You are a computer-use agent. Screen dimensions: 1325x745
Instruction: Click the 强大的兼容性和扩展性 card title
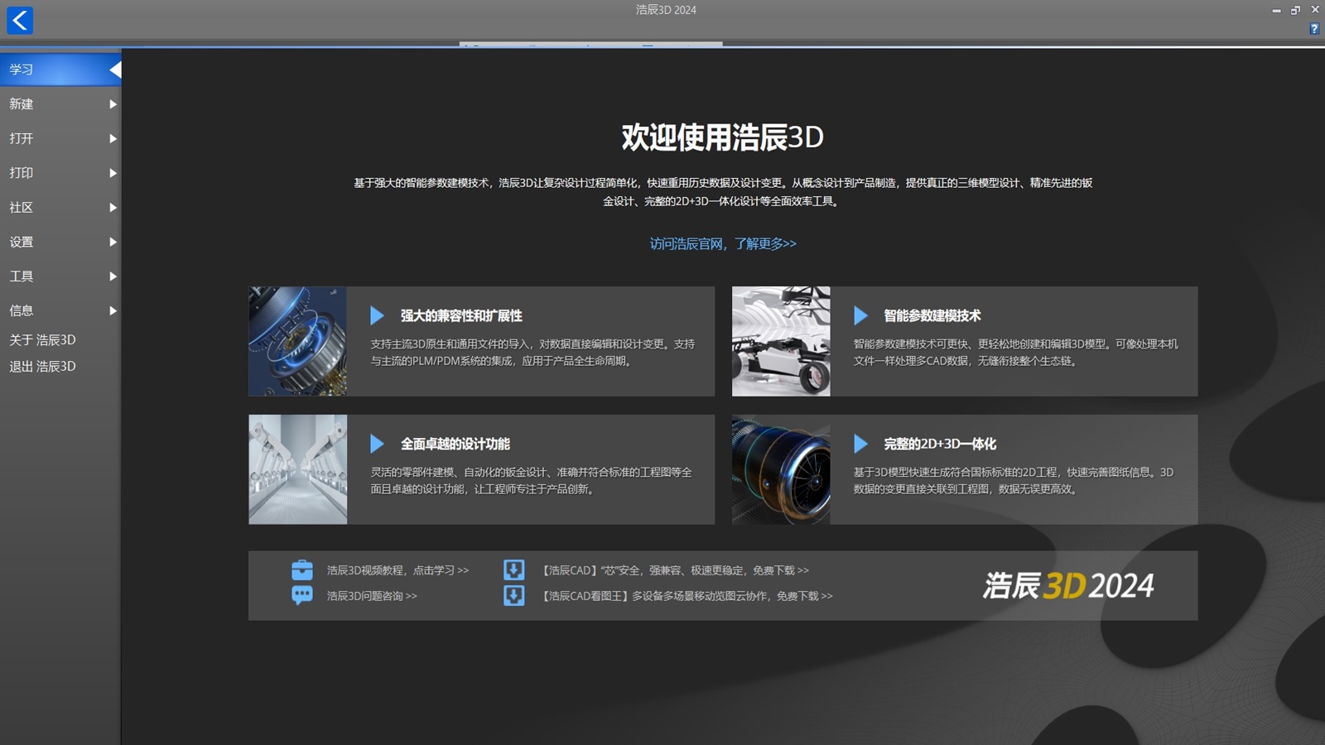tap(461, 315)
